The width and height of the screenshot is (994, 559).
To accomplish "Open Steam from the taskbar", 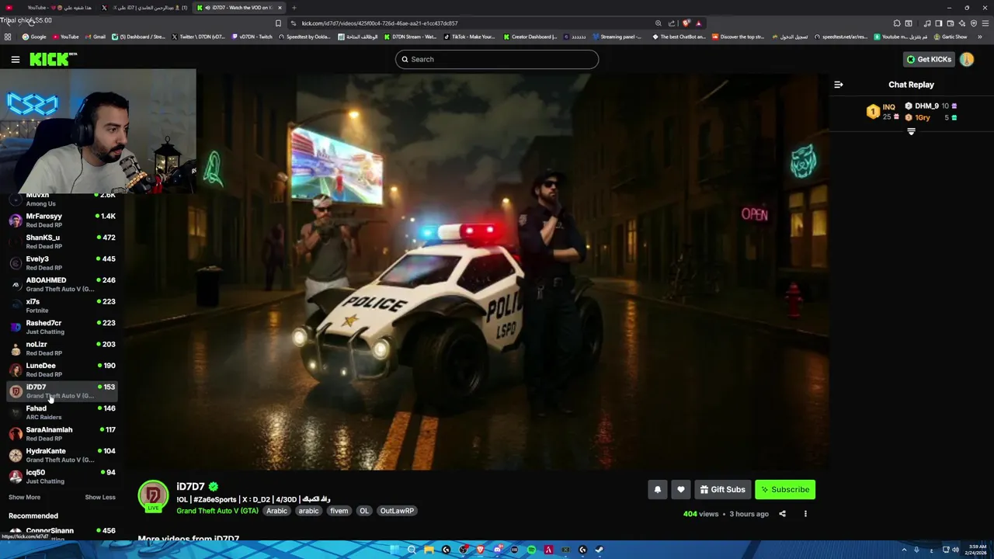I will (x=600, y=550).
